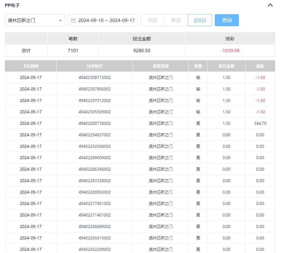This screenshot has width=283, height=253.
Task: Click the 注单编号 column header
Action: (95, 66)
